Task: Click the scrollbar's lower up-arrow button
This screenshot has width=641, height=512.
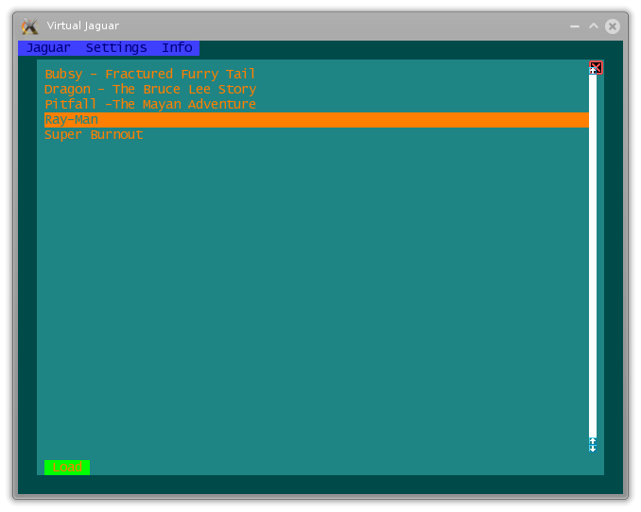Action: (x=593, y=441)
